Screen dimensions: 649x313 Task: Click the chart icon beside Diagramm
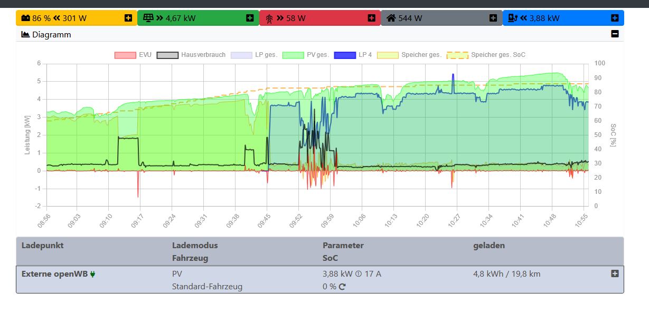click(25, 35)
